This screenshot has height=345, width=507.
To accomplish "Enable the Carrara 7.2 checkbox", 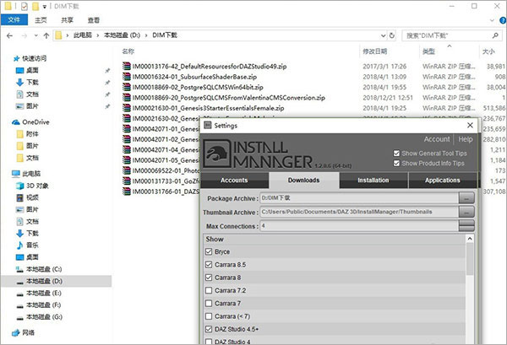I will click(x=209, y=290).
